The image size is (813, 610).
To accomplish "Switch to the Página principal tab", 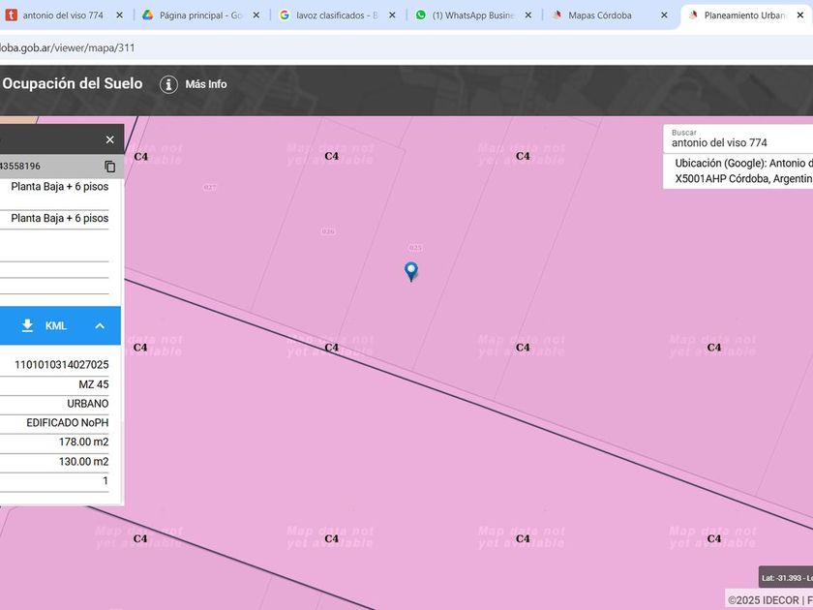I will point(199,15).
